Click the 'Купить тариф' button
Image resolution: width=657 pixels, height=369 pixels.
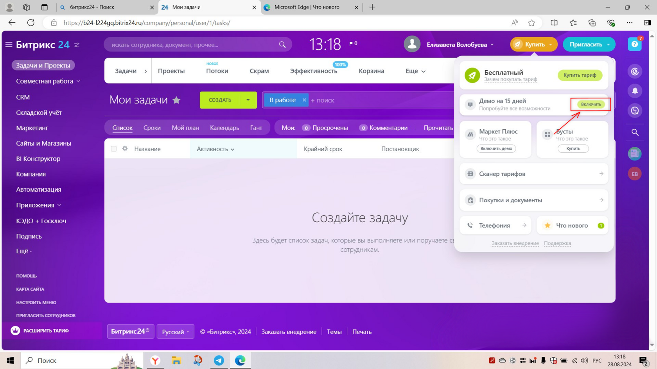580,75
